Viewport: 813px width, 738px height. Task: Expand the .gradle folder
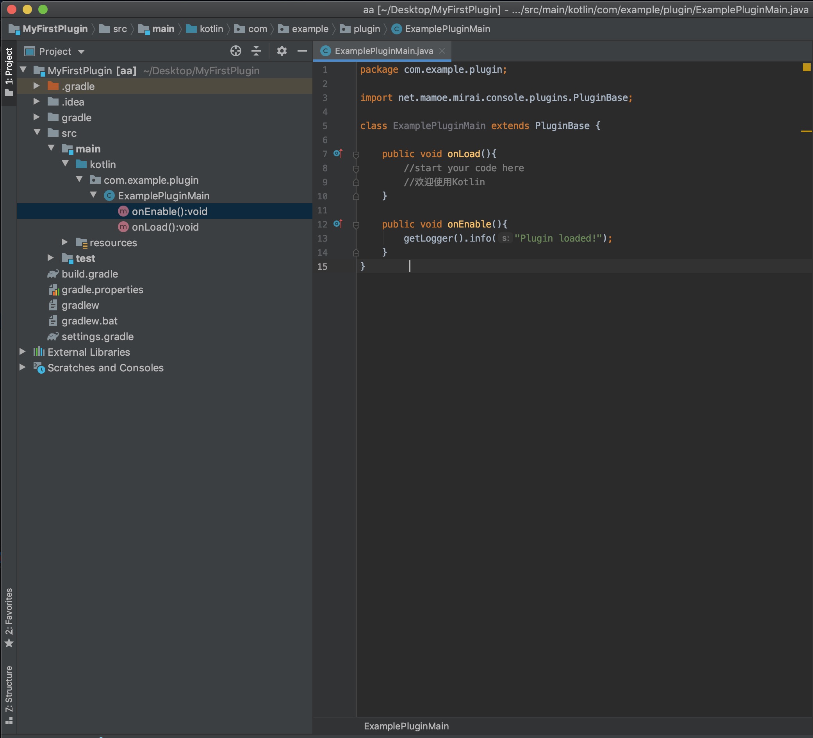point(36,86)
